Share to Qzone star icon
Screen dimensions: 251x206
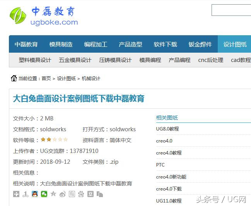[x=53, y=194]
